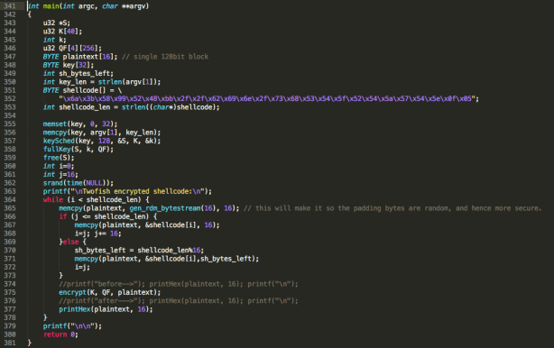
Task: Click line number 341 in the gutter
Action: (10, 6)
